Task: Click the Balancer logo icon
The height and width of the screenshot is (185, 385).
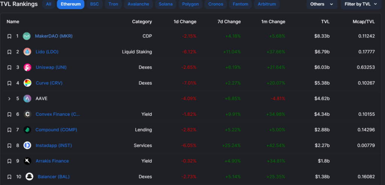Action: pyautogui.click(x=29, y=177)
